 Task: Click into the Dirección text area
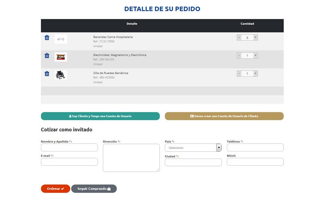tap(131, 158)
